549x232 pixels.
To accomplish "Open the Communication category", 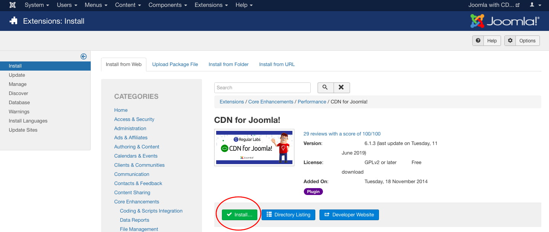I will click(x=132, y=174).
